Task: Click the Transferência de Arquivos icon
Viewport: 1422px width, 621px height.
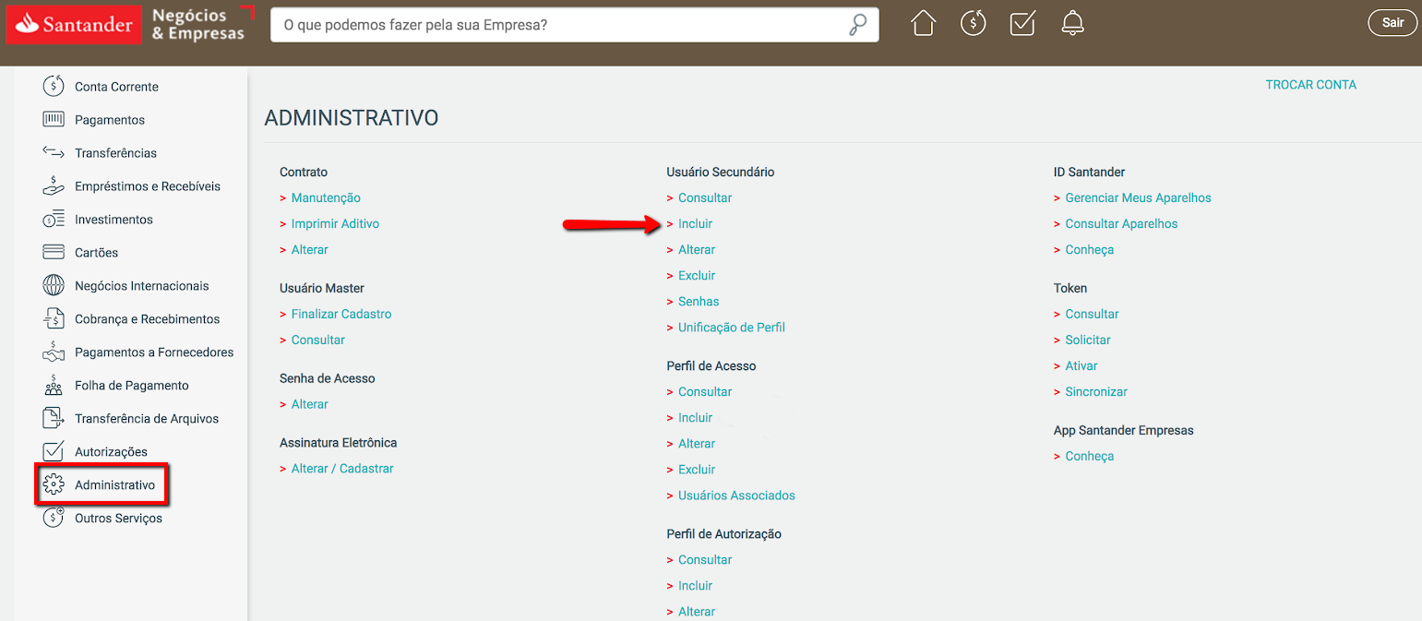Action: click(54, 418)
